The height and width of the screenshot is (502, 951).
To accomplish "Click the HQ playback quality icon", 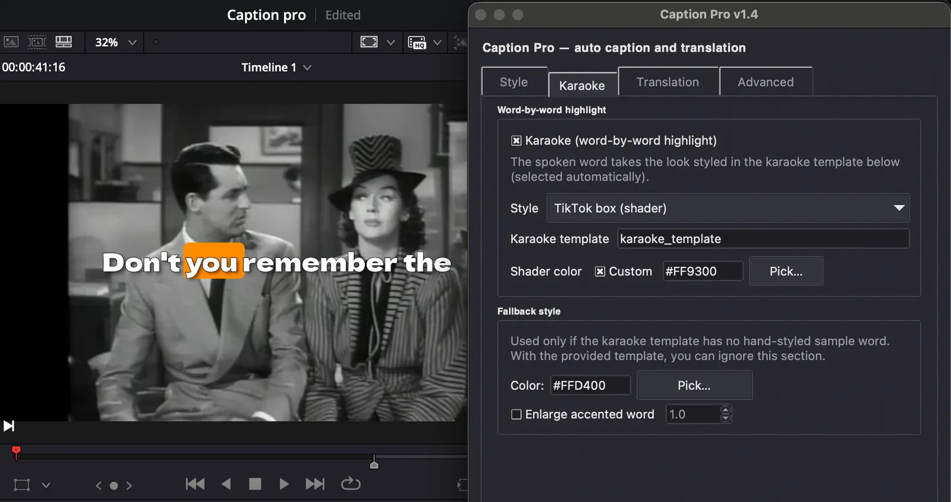I will pyautogui.click(x=417, y=42).
